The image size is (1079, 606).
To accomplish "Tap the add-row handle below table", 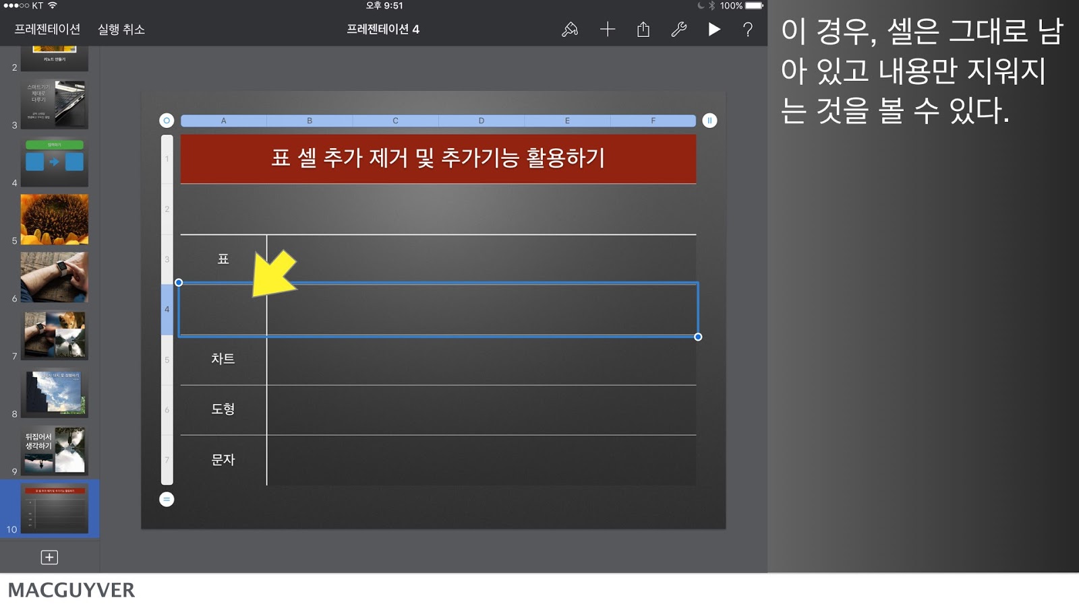I will [x=167, y=499].
